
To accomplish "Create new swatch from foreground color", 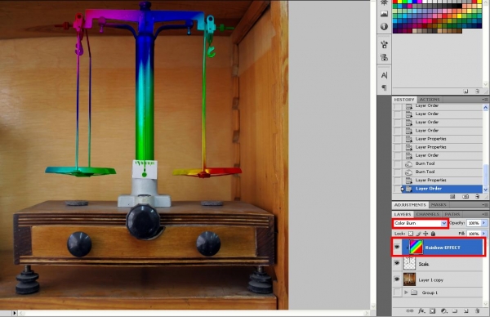I will [x=466, y=92].
